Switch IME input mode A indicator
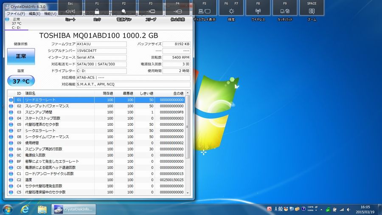The image size is (382, 215). [276, 209]
